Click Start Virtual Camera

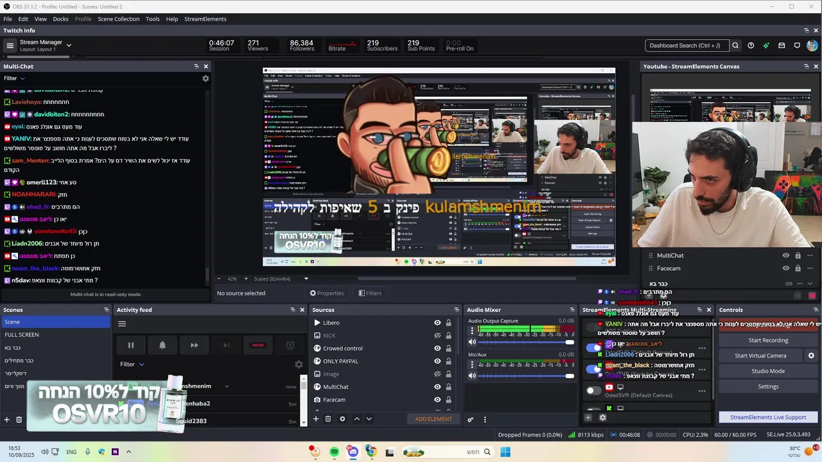pyautogui.click(x=760, y=355)
